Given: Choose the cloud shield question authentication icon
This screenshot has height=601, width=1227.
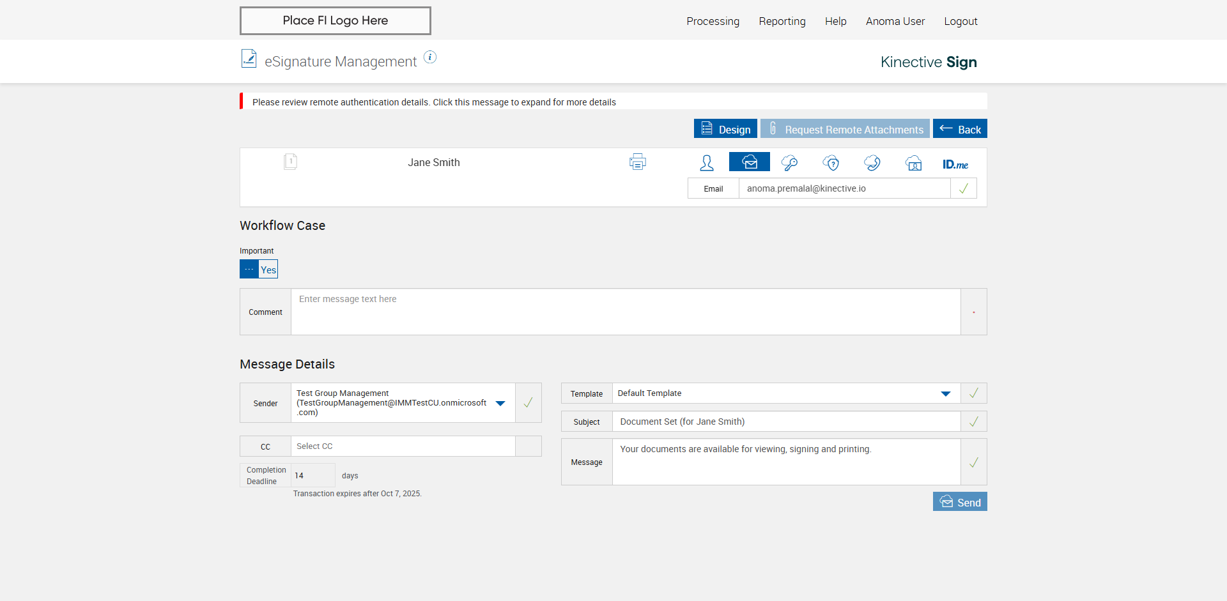Looking at the screenshot, I should (831, 163).
